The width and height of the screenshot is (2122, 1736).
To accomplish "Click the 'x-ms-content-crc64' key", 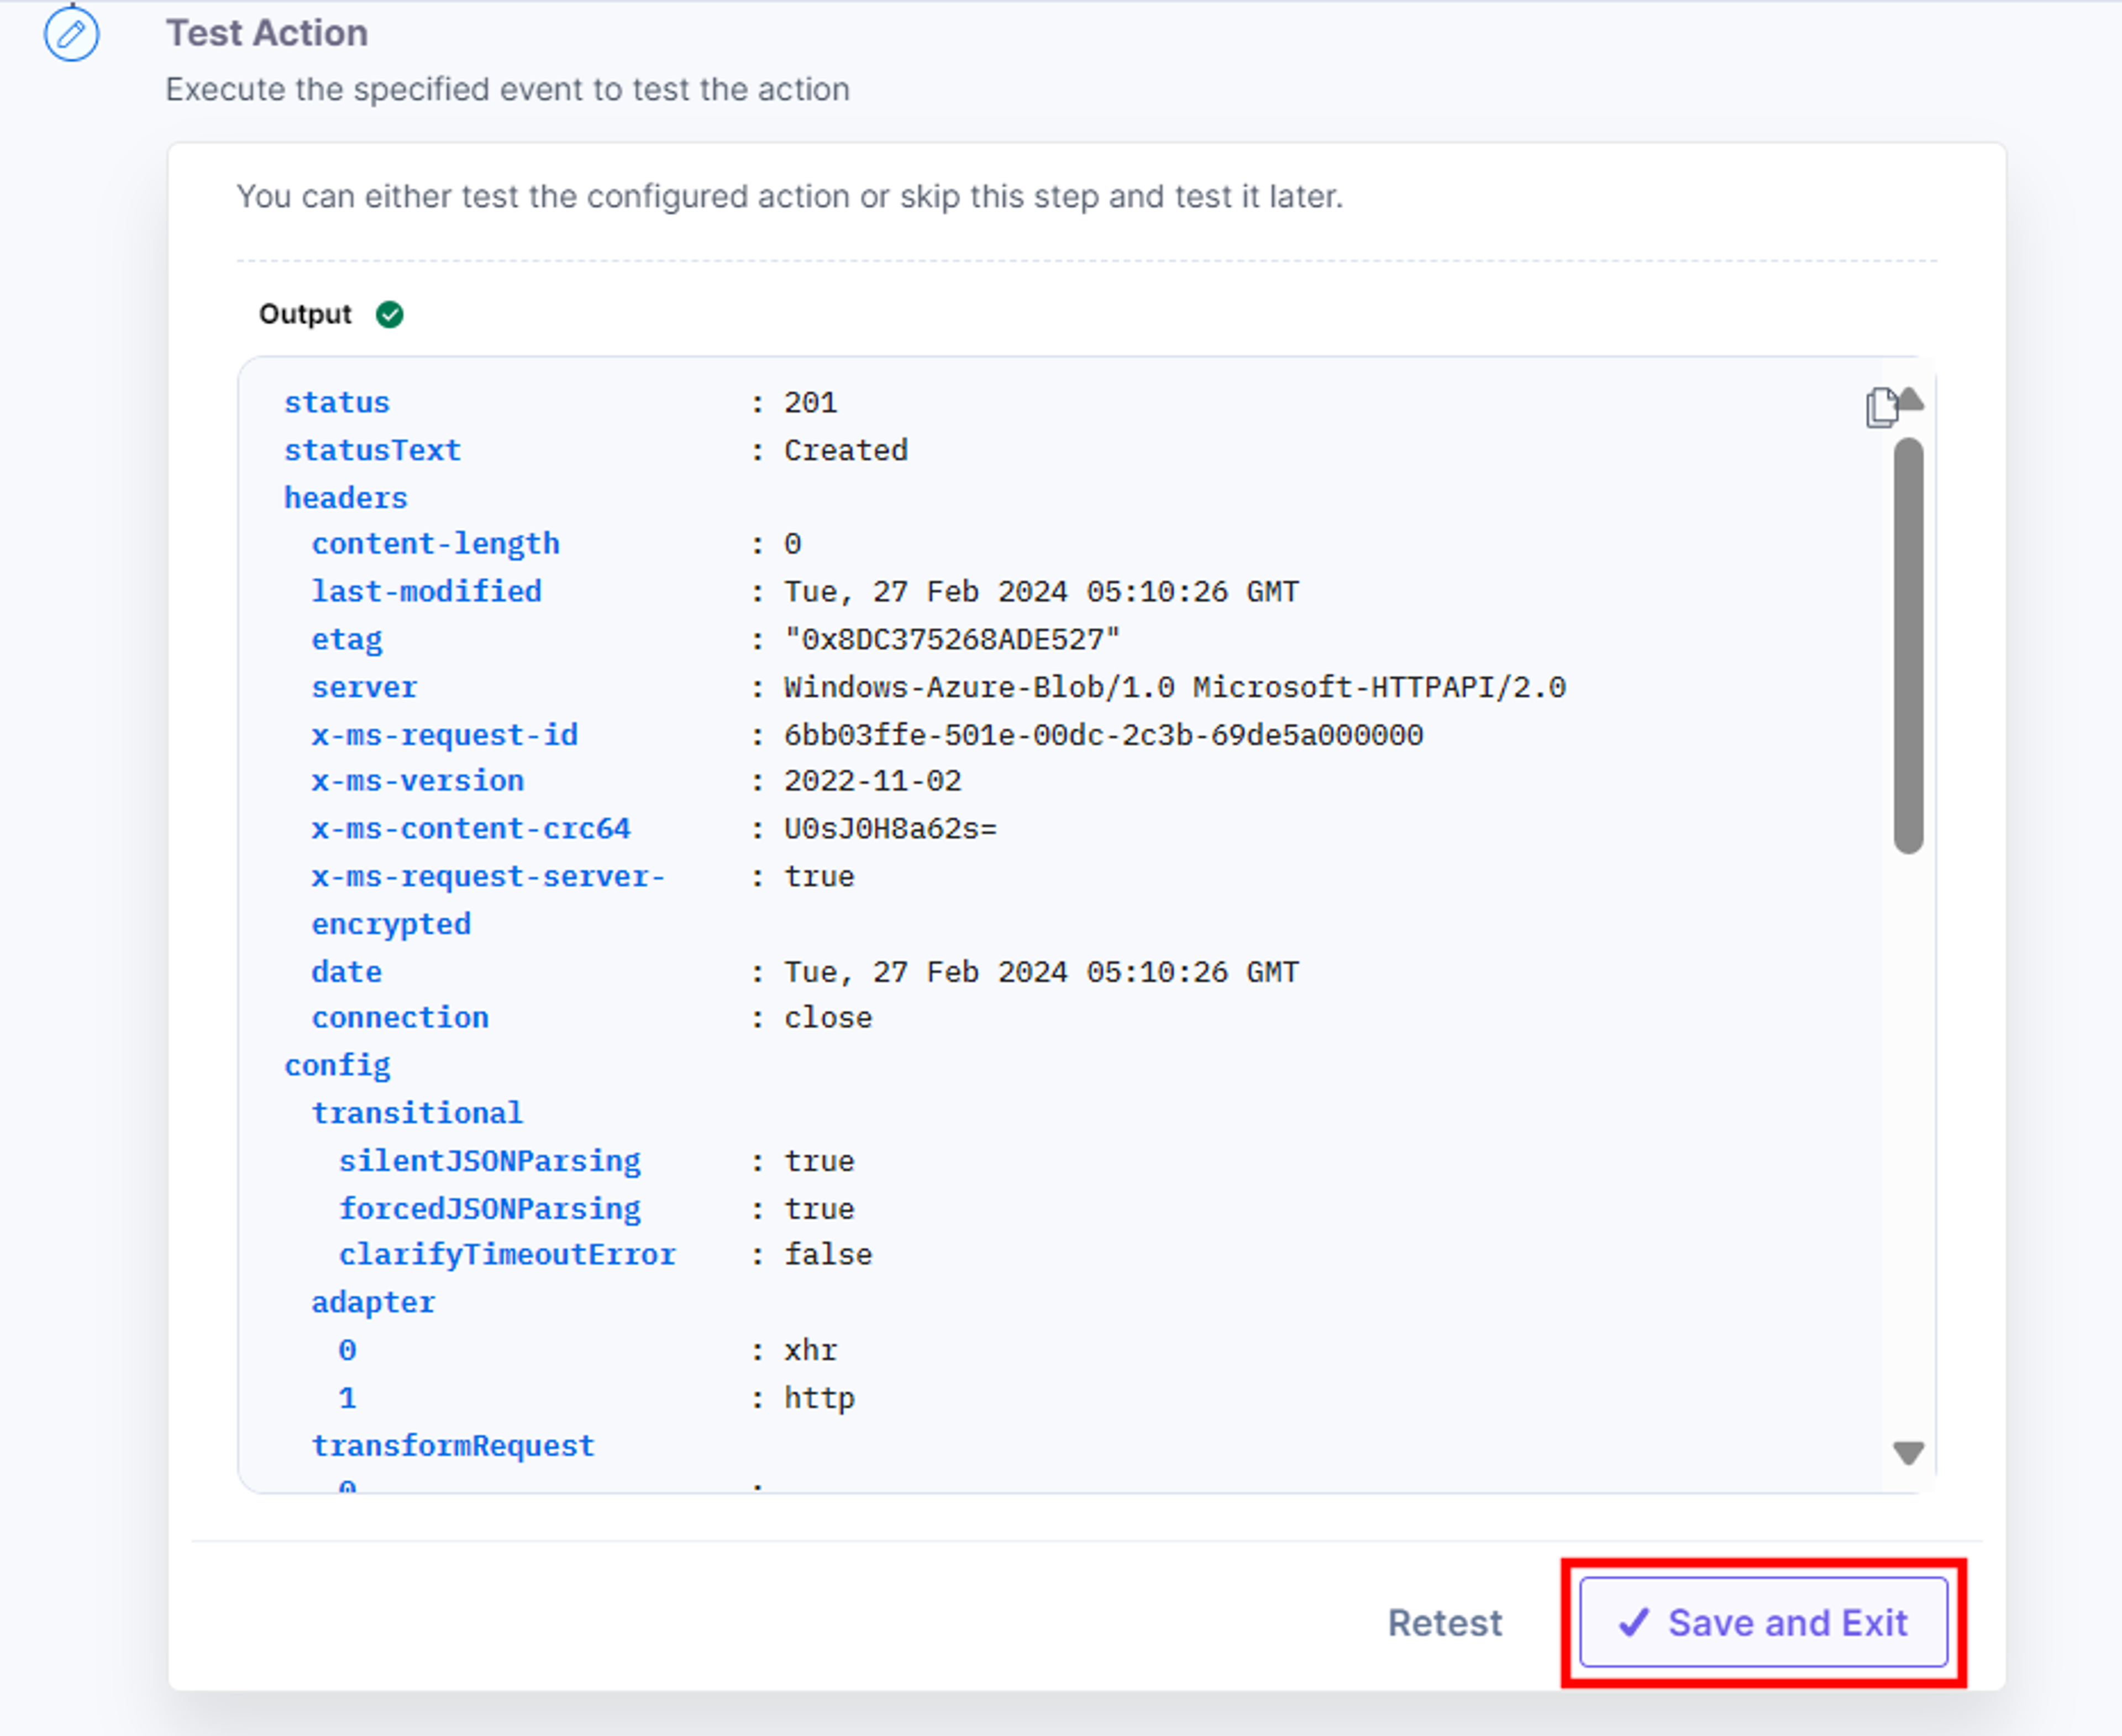I will pyautogui.click(x=471, y=828).
